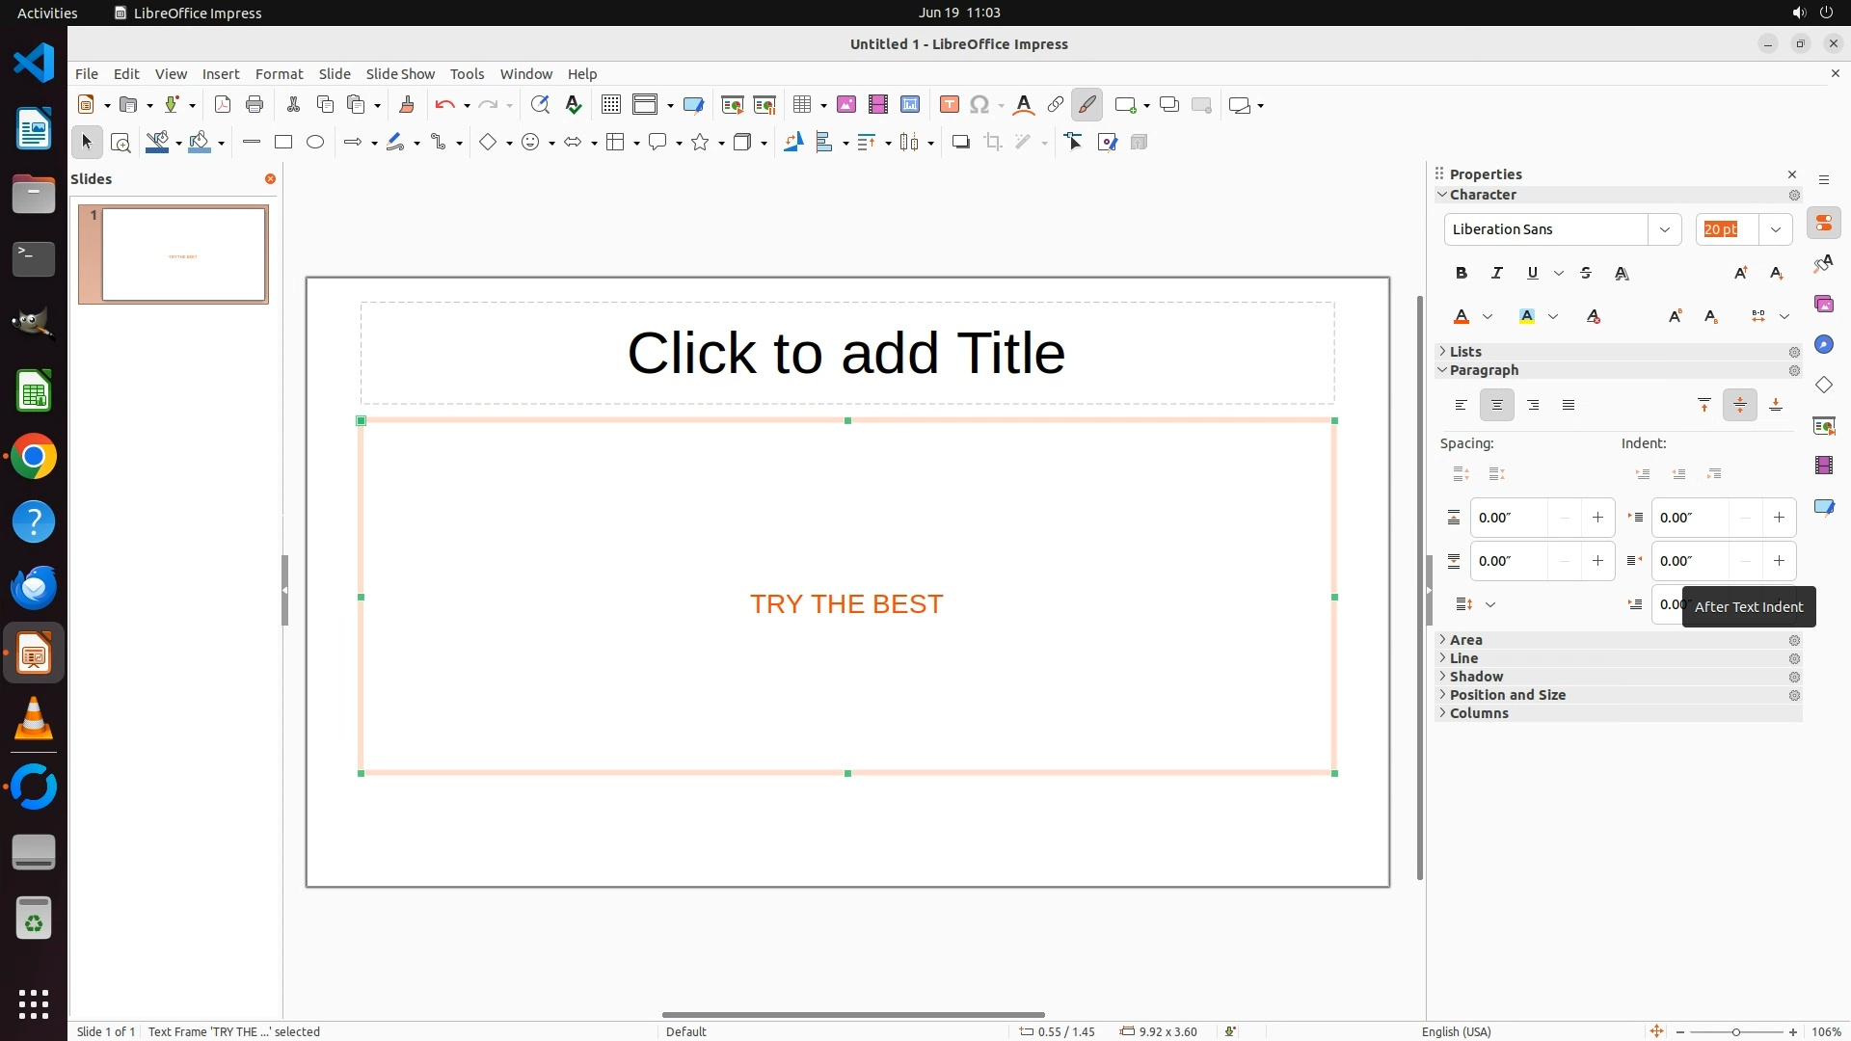Expand the Position and Size section
The width and height of the screenshot is (1851, 1041).
(1507, 695)
